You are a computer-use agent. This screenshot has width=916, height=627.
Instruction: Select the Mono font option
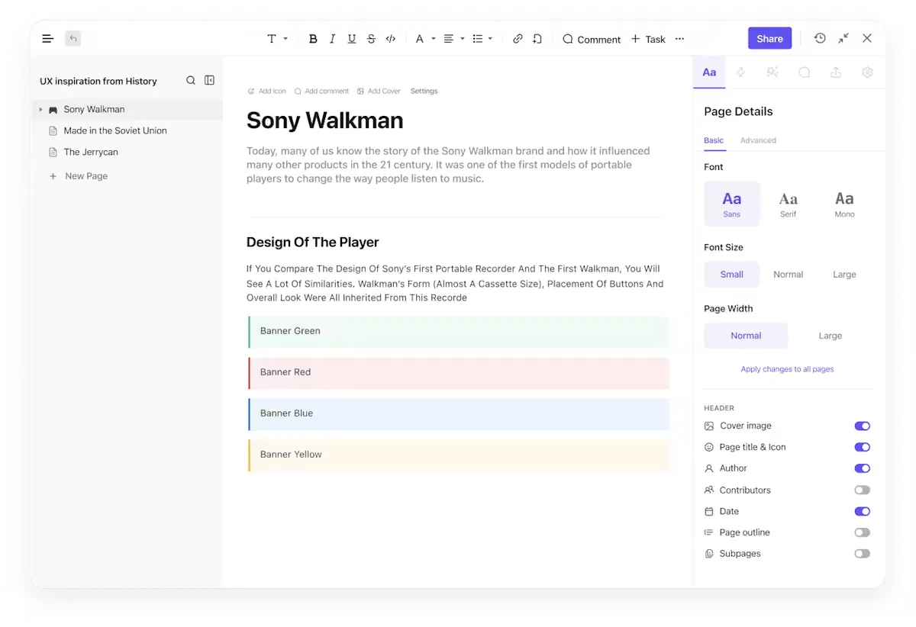844,204
